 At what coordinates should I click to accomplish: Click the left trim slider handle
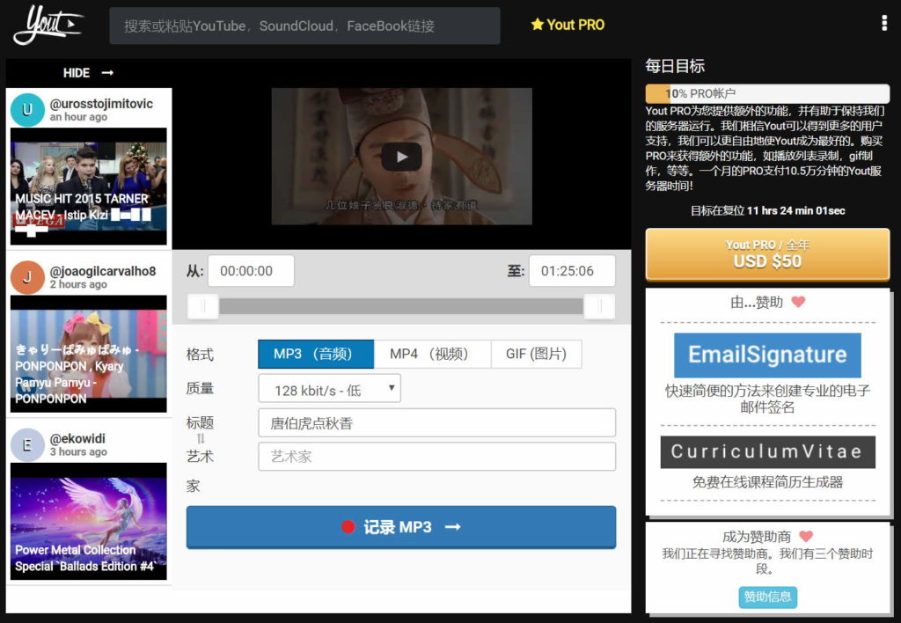[203, 305]
